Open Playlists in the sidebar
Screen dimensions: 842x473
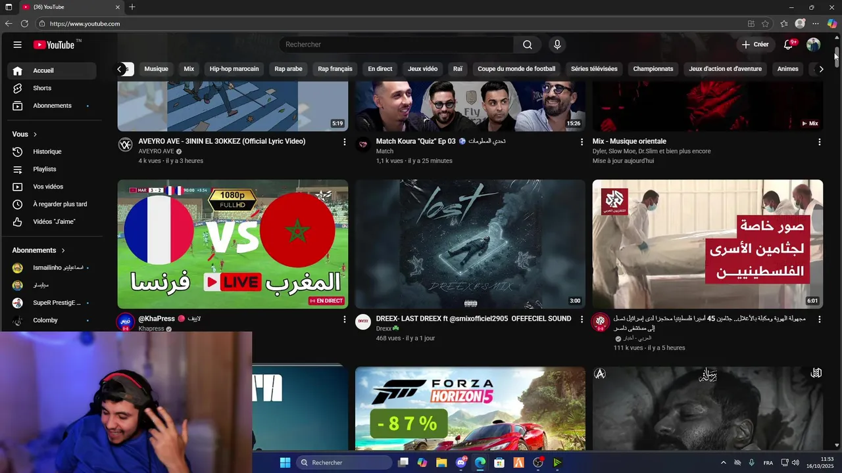[x=53, y=169]
